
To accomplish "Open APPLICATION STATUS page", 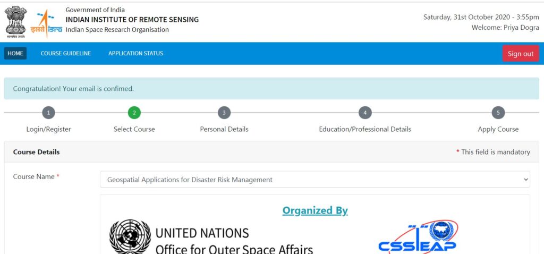I will [135, 54].
